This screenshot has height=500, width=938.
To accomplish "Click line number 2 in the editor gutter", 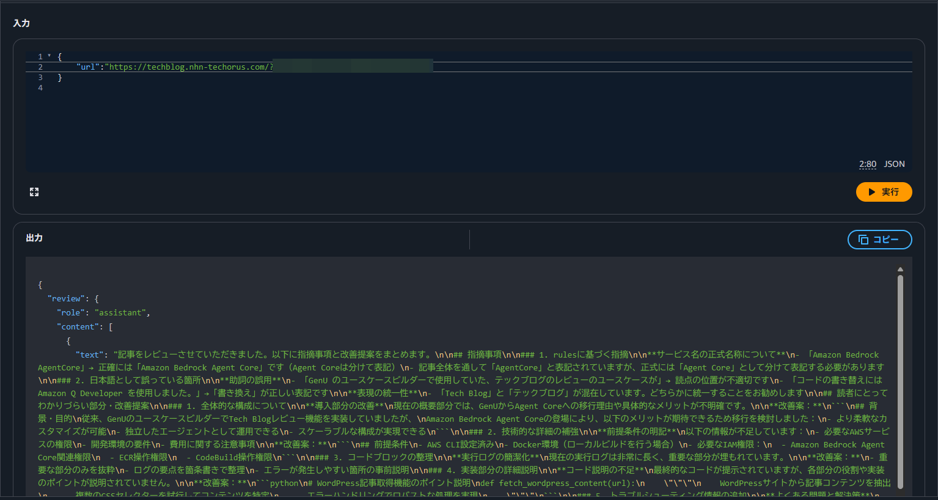I will [40, 66].
